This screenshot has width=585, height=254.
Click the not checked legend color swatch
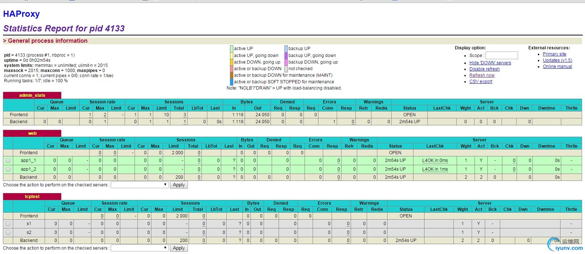click(286, 69)
